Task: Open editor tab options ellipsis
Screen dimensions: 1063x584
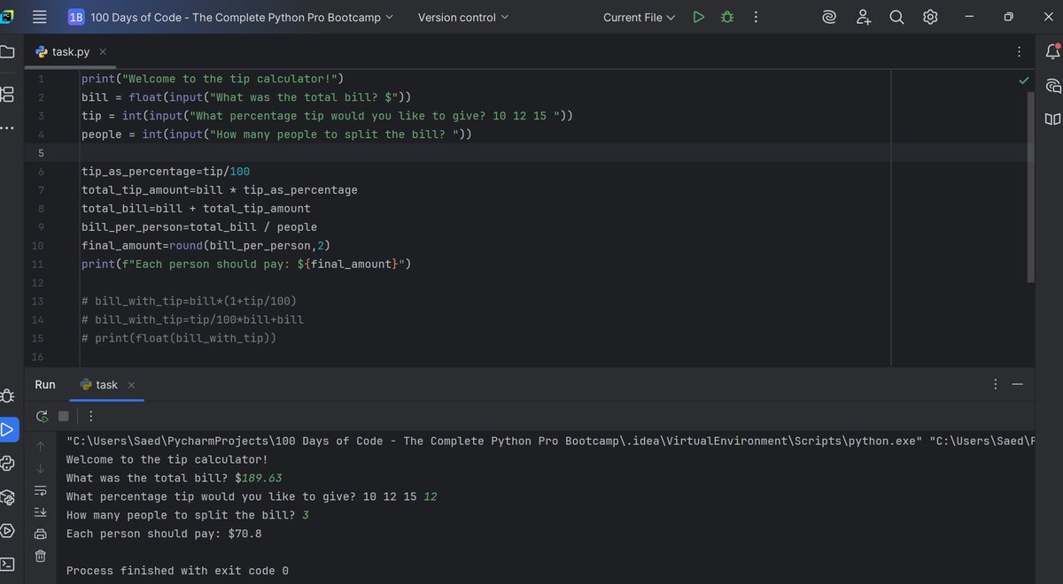Action: [x=1020, y=52]
